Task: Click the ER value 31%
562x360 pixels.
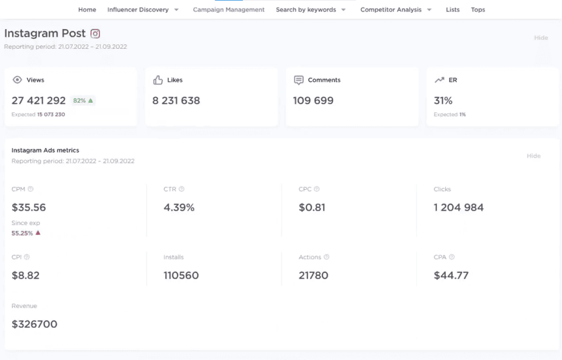Action: (x=443, y=101)
